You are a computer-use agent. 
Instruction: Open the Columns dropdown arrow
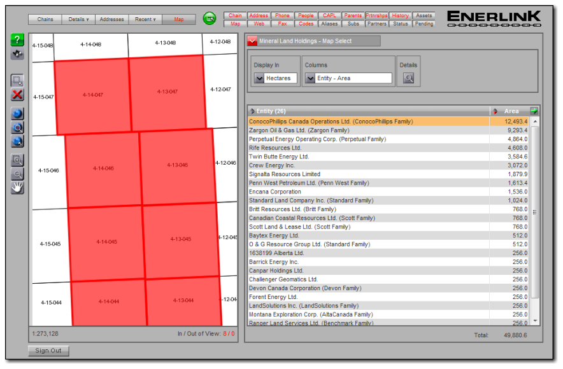pyautogui.click(x=310, y=78)
